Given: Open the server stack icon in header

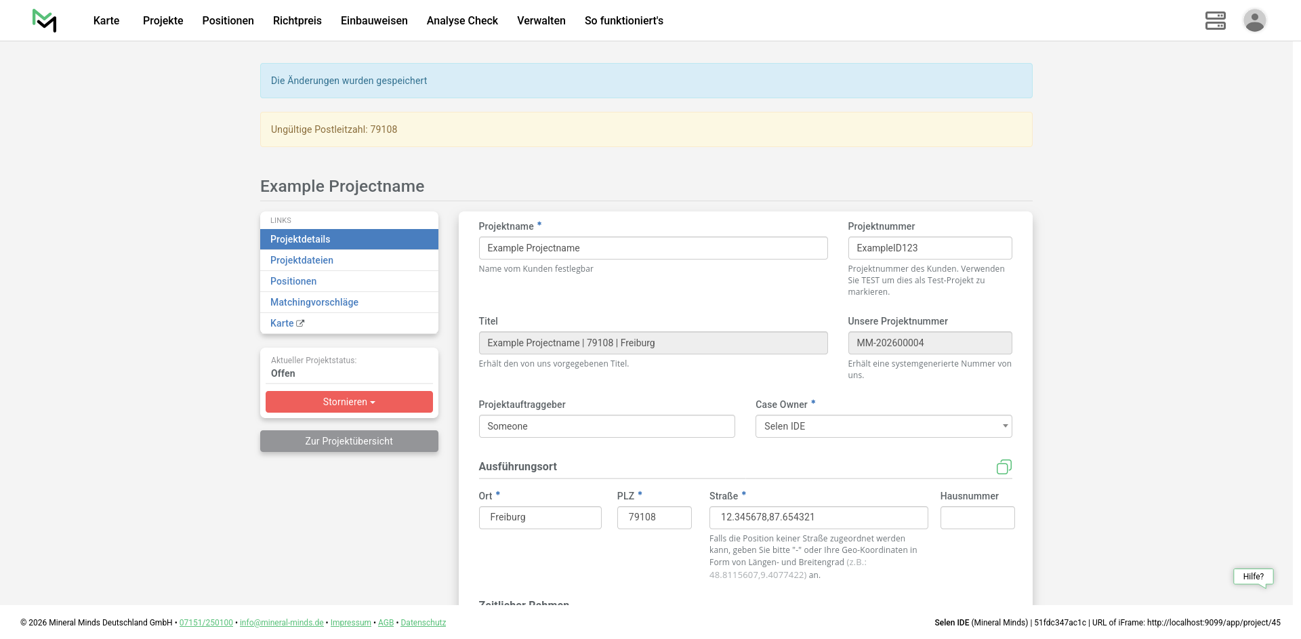Looking at the screenshot, I should 1215,20.
